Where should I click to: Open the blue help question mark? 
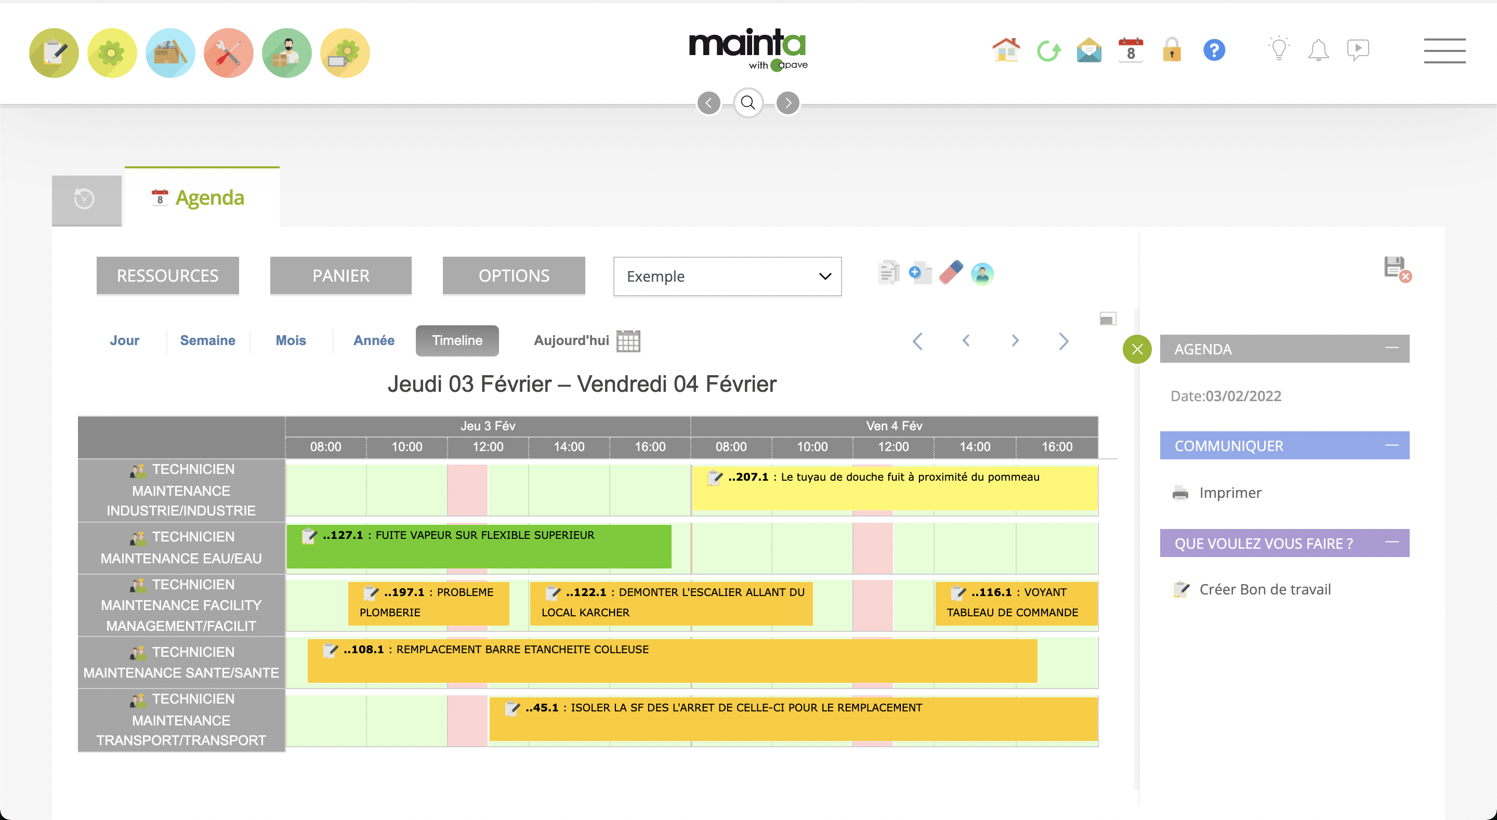(x=1214, y=50)
